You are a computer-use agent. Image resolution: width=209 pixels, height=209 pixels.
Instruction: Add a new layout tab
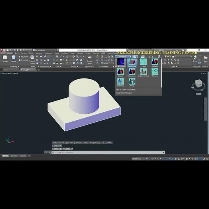29,156
